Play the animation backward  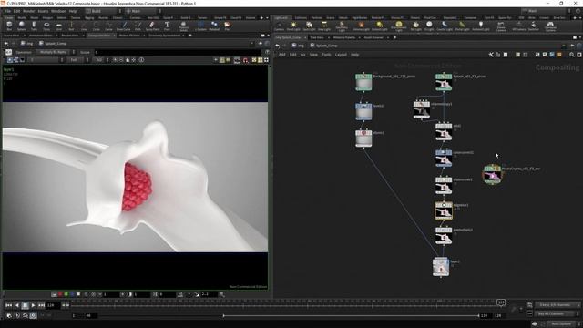[x=16, y=305]
